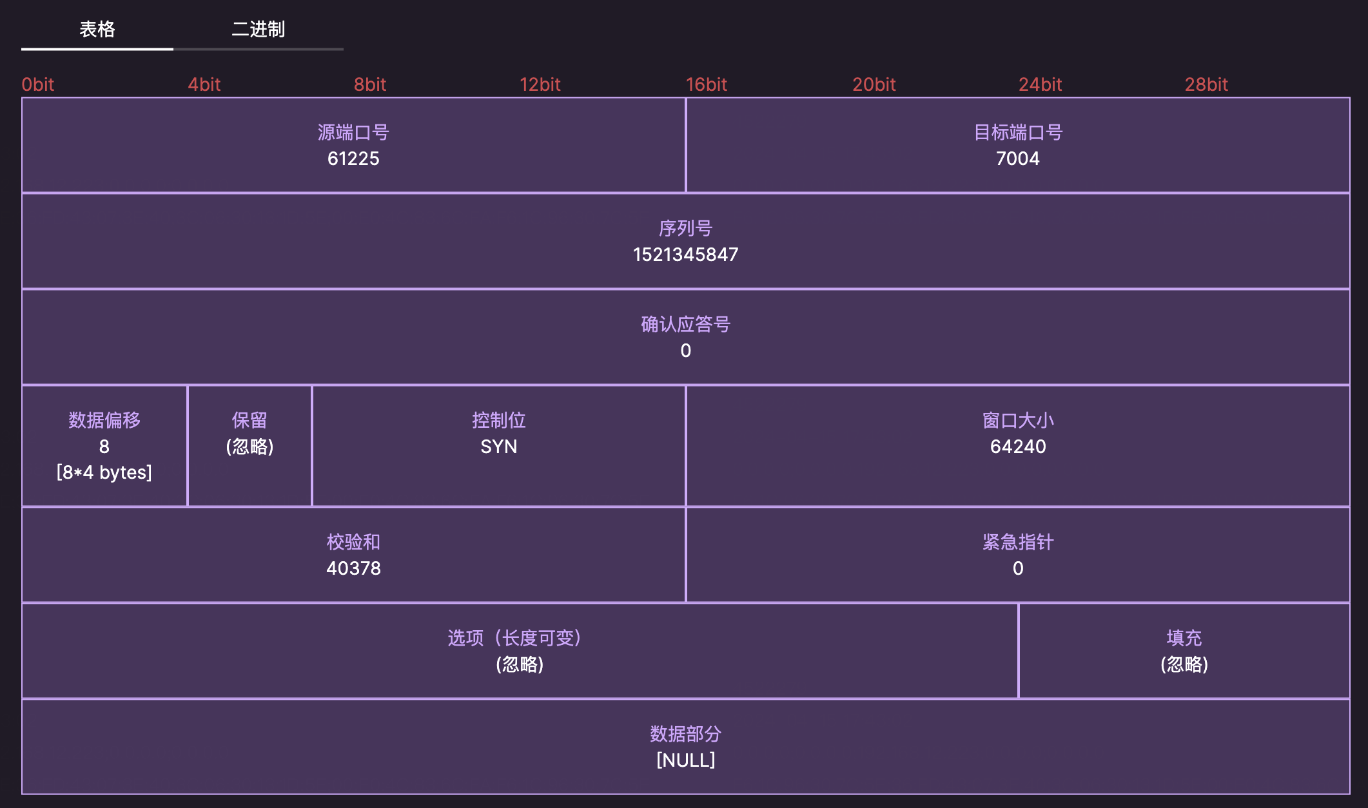Click the 源端口号 label
Viewport: 1368px width, 808px height.
pos(353,132)
